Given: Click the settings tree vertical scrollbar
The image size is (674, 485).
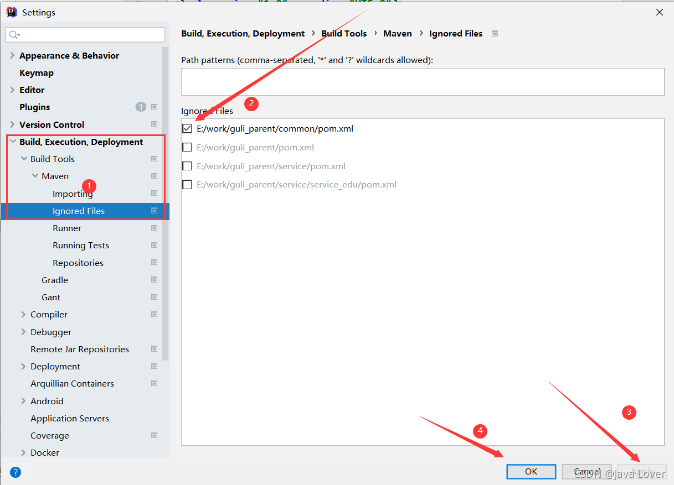Looking at the screenshot, I should [165, 205].
